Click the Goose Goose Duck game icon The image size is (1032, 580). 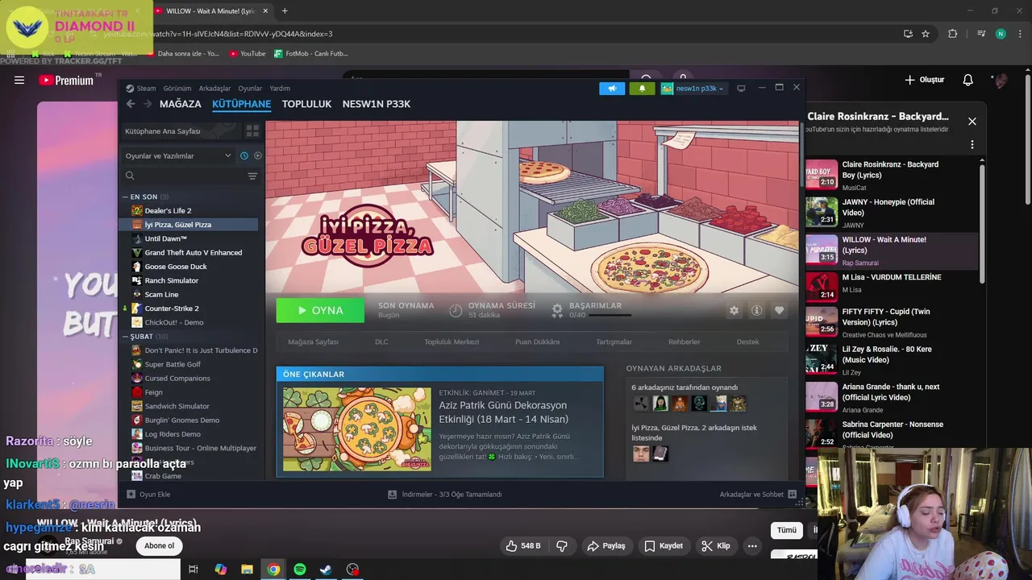pos(137,267)
